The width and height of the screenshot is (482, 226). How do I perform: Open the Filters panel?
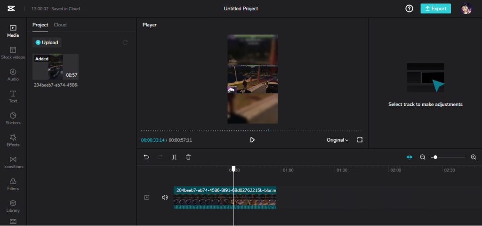[x=13, y=184]
